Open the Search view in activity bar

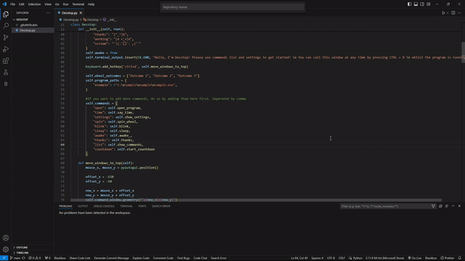(6, 26)
